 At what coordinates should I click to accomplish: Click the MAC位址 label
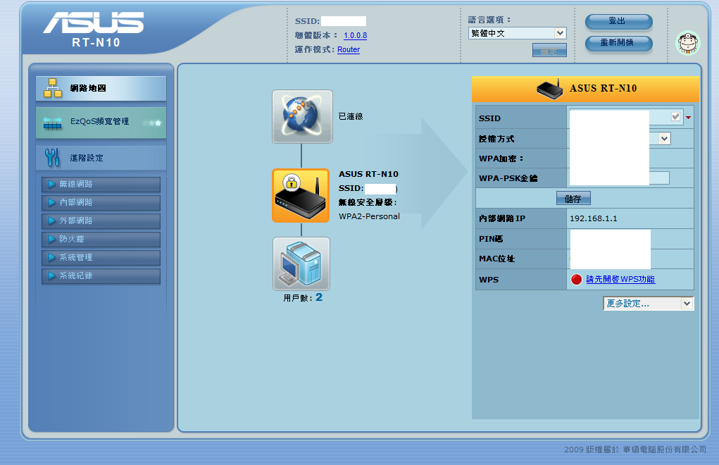point(496,259)
